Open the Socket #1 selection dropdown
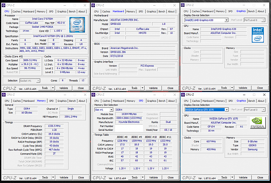 (x=38, y=81)
